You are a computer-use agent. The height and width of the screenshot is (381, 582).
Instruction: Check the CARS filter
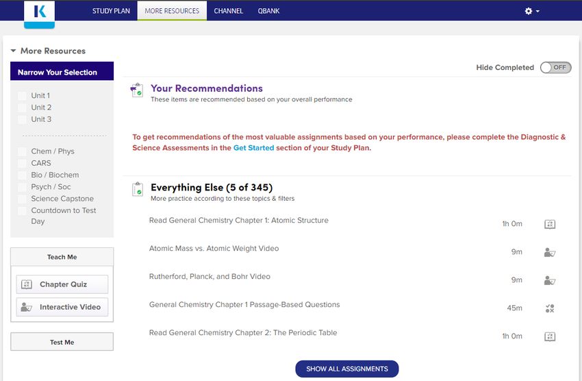(23, 163)
